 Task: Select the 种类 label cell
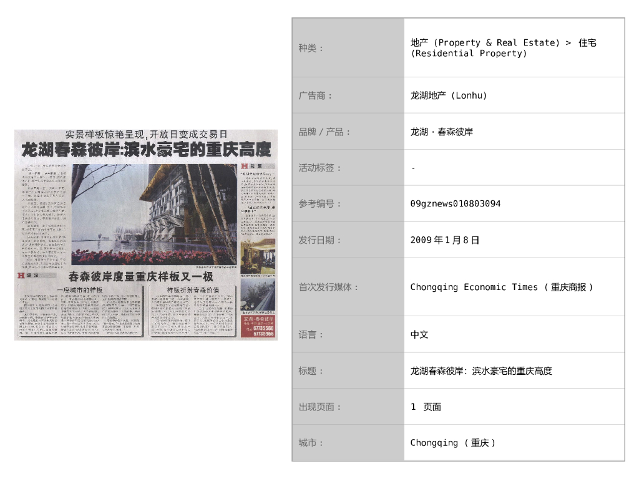point(348,47)
